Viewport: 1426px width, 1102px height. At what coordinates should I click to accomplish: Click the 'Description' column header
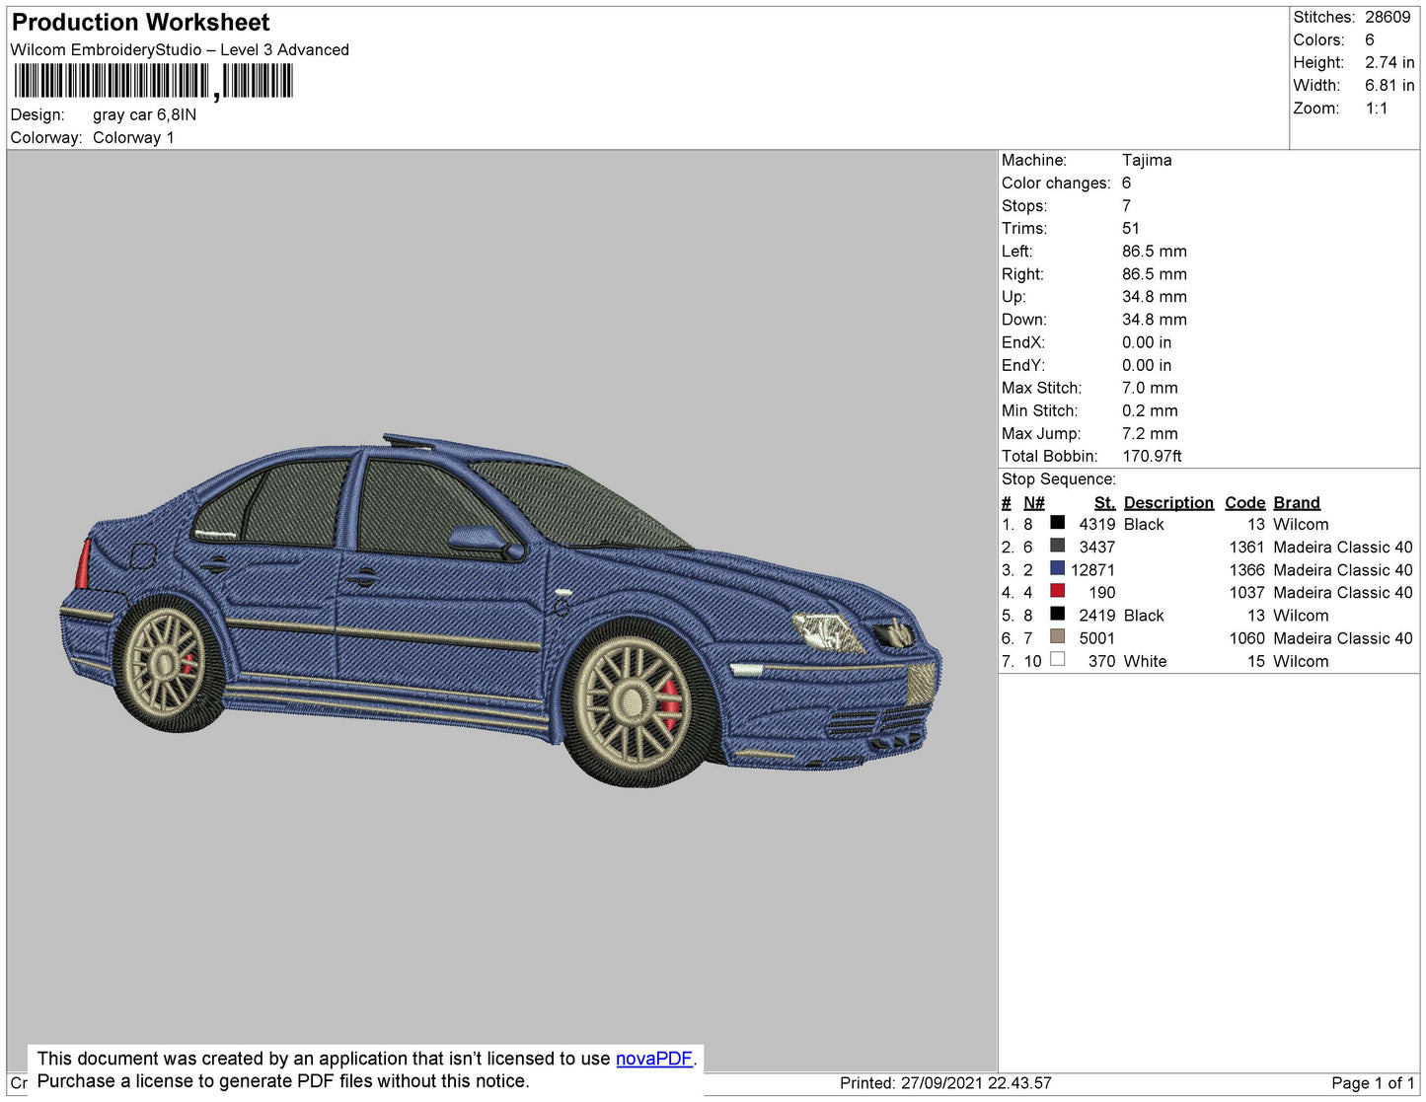[1168, 502]
